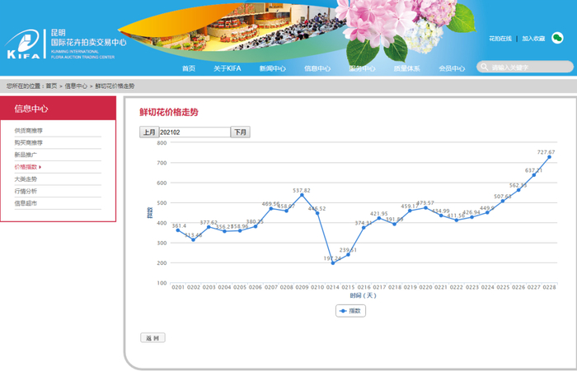Click the 473.57 data point on 0220
Image resolution: width=577 pixels, height=371 pixels.
426,208
